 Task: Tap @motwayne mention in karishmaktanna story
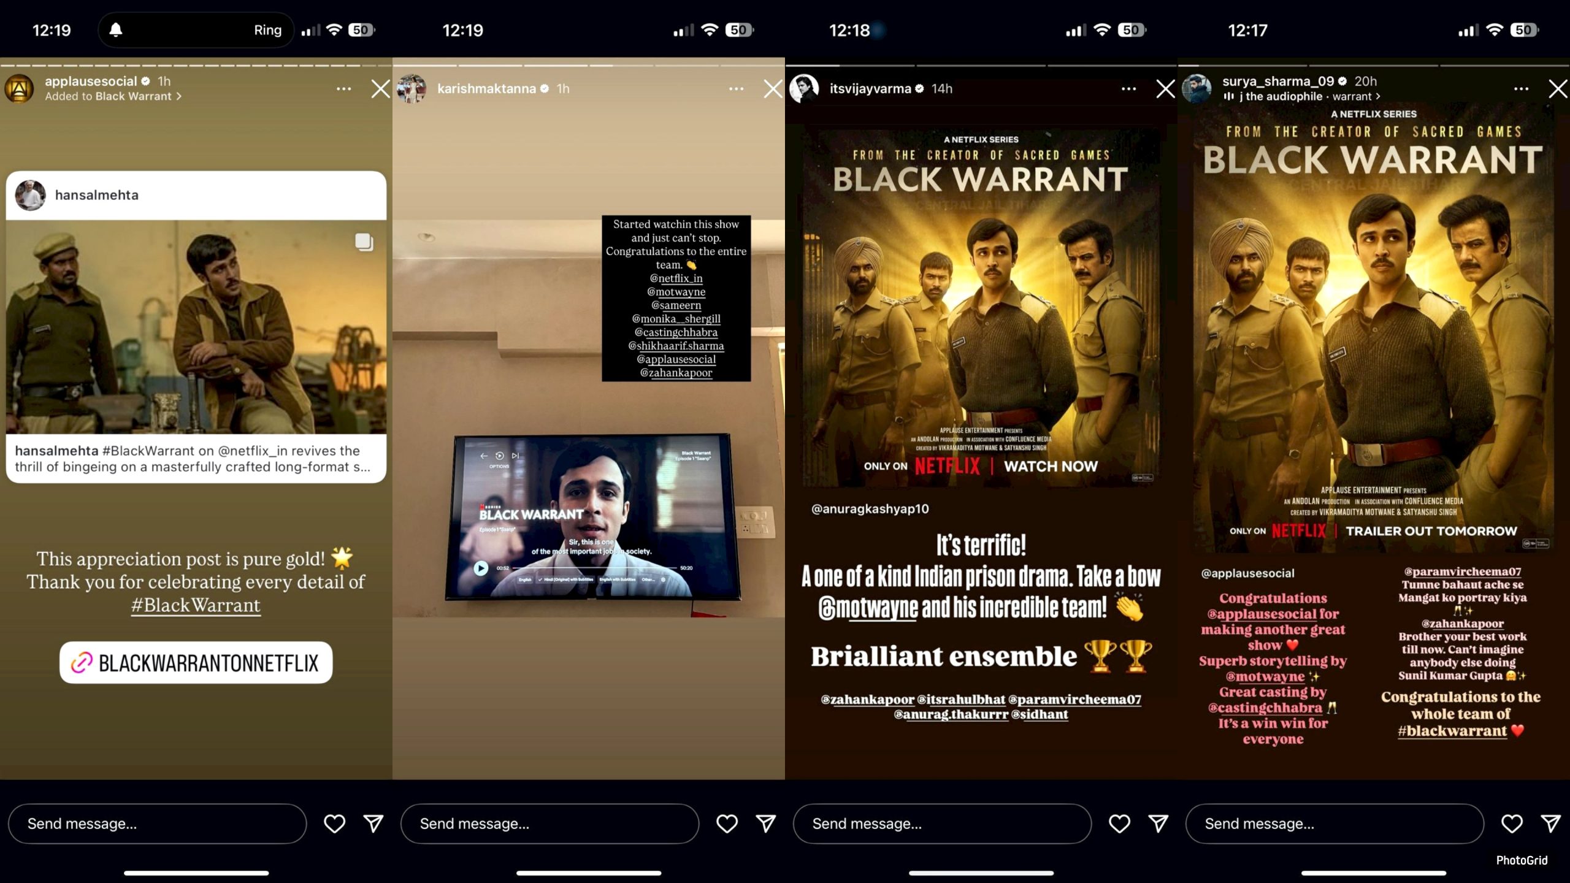(676, 292)
